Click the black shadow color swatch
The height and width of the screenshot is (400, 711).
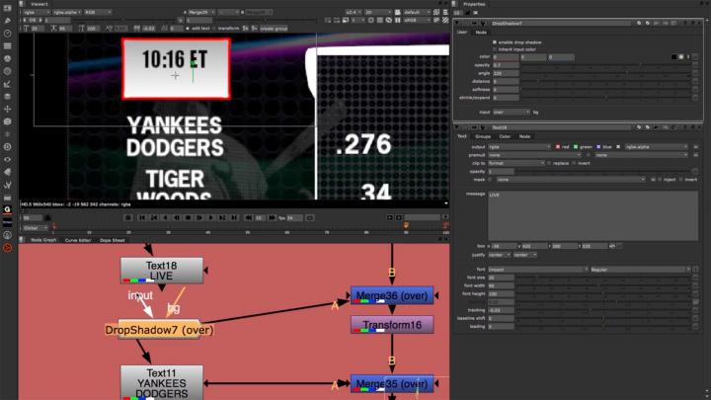(673, 57)
